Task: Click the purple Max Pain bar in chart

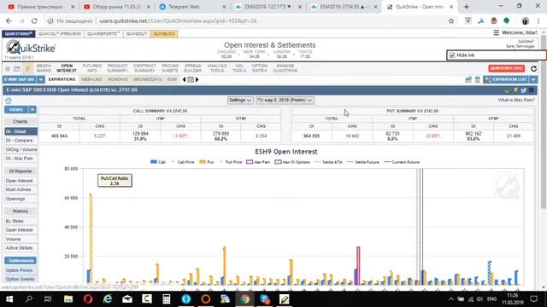Action: [358, 265]
